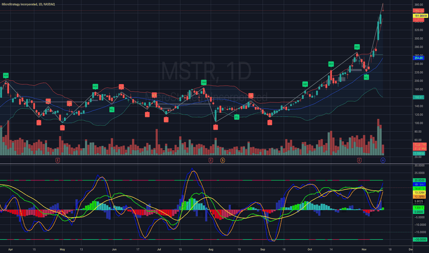This screenshot has width=429, height=253.
Task: Select the green HH label in late September
Action: point(305,84)
